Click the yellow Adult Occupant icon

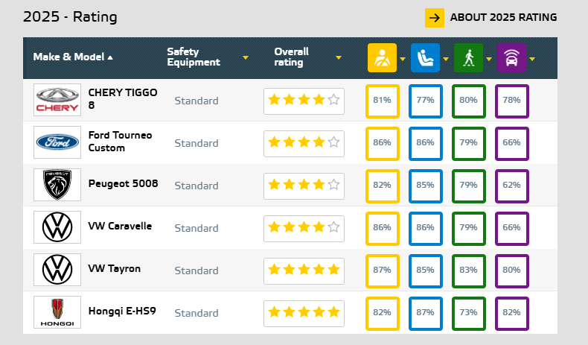[x=382, y=57]
